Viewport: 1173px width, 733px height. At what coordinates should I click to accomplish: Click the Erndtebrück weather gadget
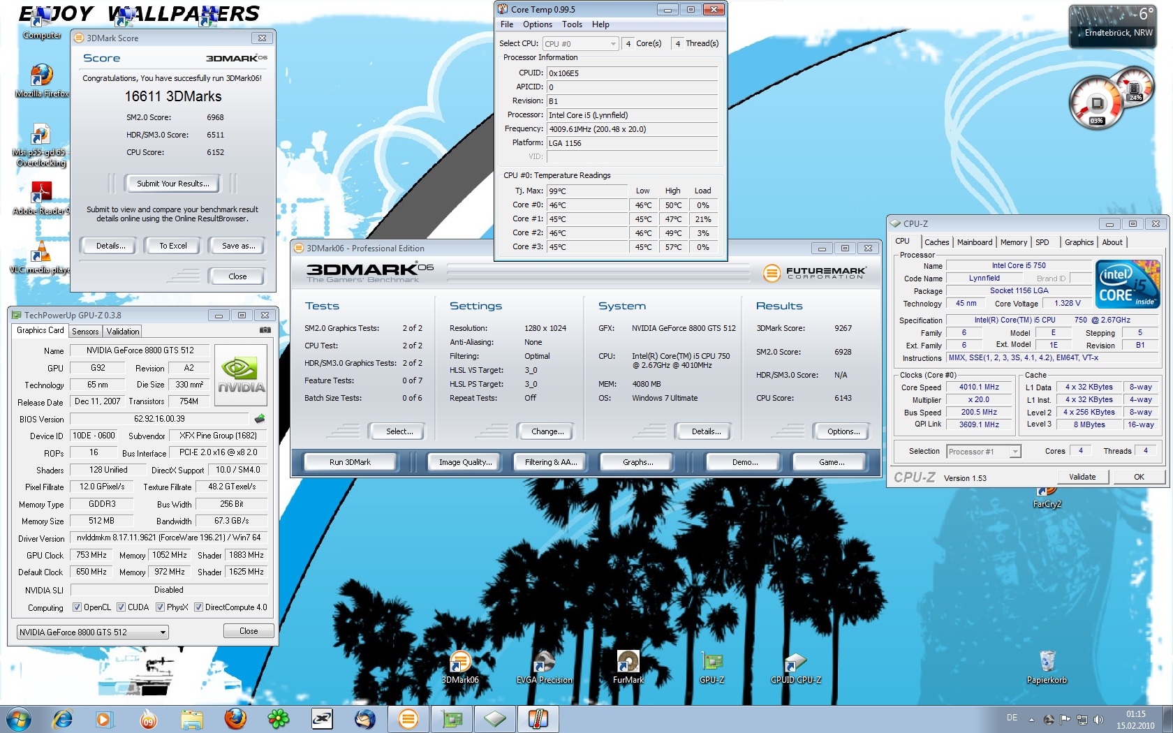(x=1112, y=25)
